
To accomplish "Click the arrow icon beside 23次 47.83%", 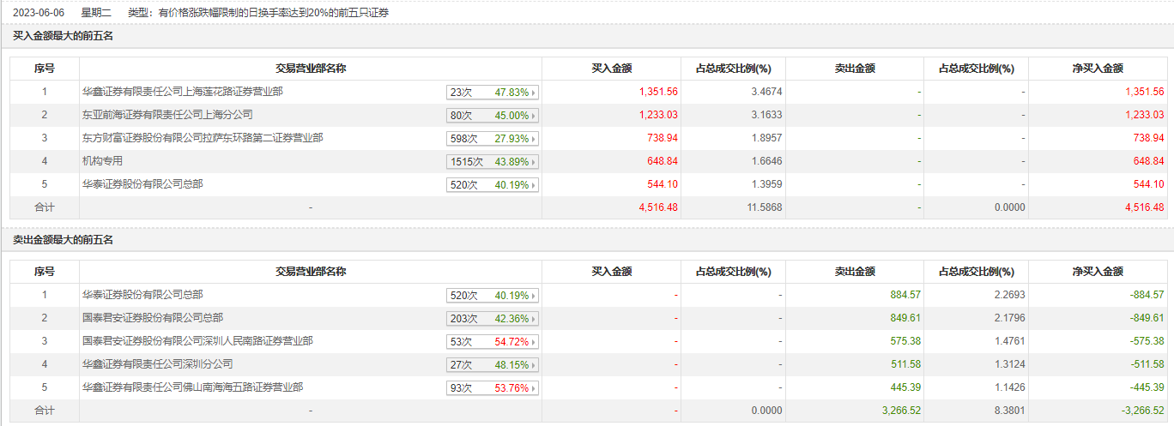I will [534, 93].
